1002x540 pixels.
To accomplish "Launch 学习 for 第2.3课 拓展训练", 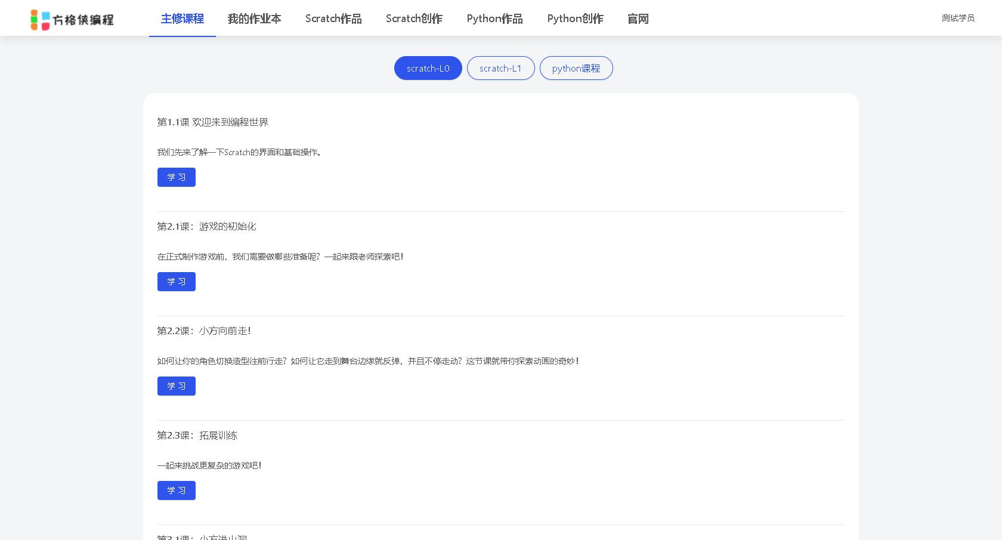I will [x=176, y=490].
